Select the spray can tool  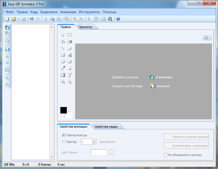click(x=70, y=75)
